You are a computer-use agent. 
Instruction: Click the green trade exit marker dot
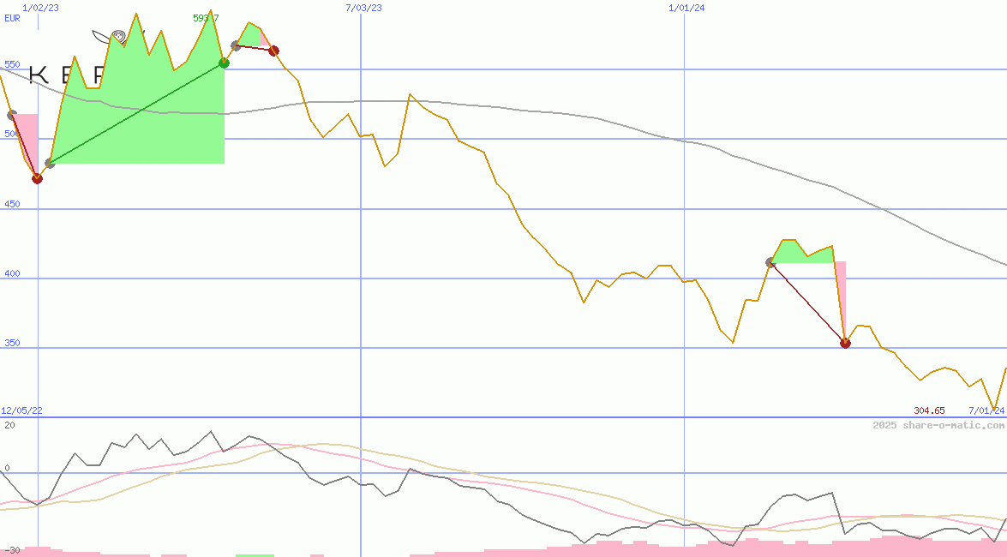(224, 63)
